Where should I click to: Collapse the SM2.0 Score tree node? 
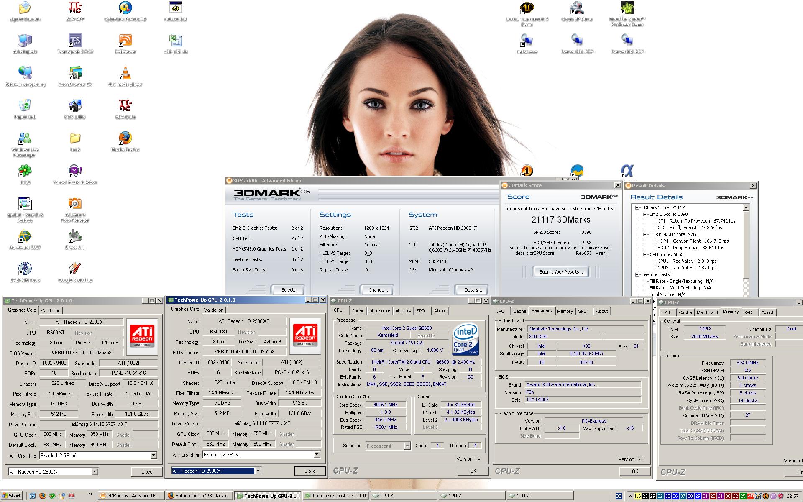coord(645,214)
